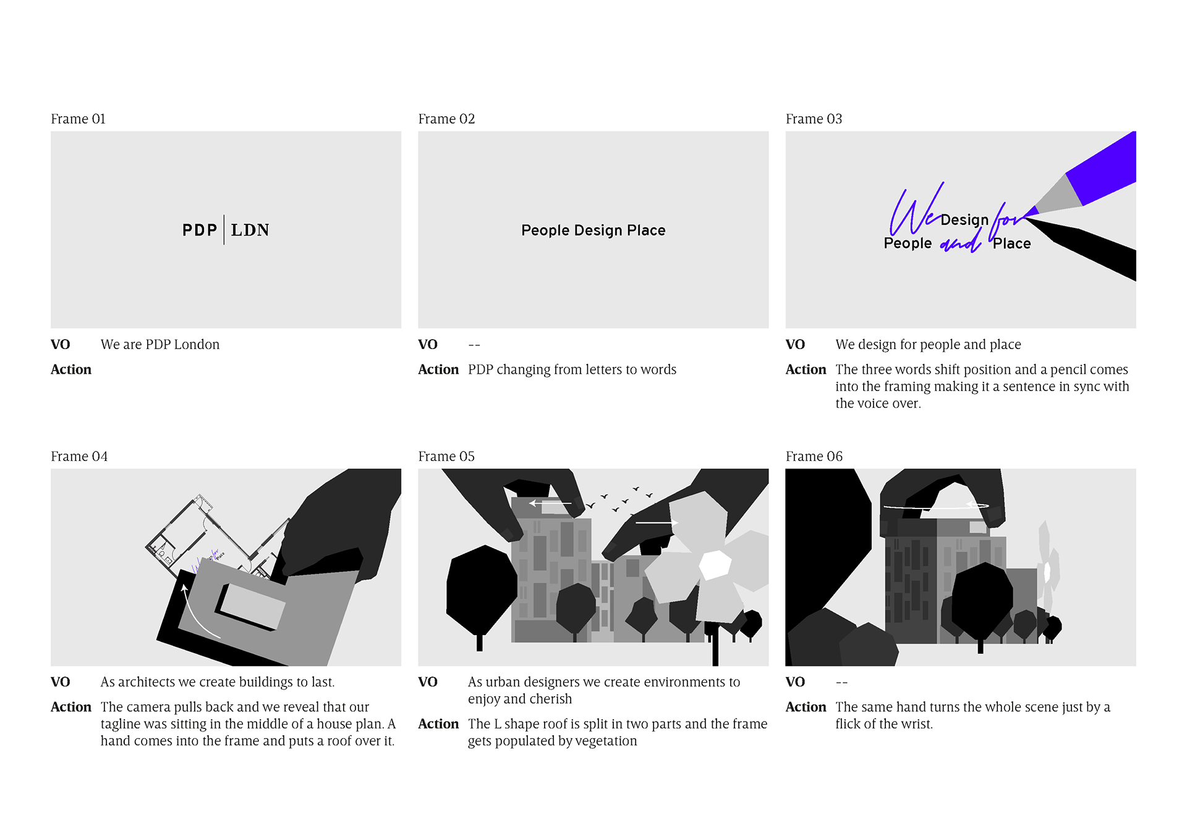Select the People Design Place text in Frame 02
Viewport: 1187px width, 839px height.
click(x=593, y=230)
